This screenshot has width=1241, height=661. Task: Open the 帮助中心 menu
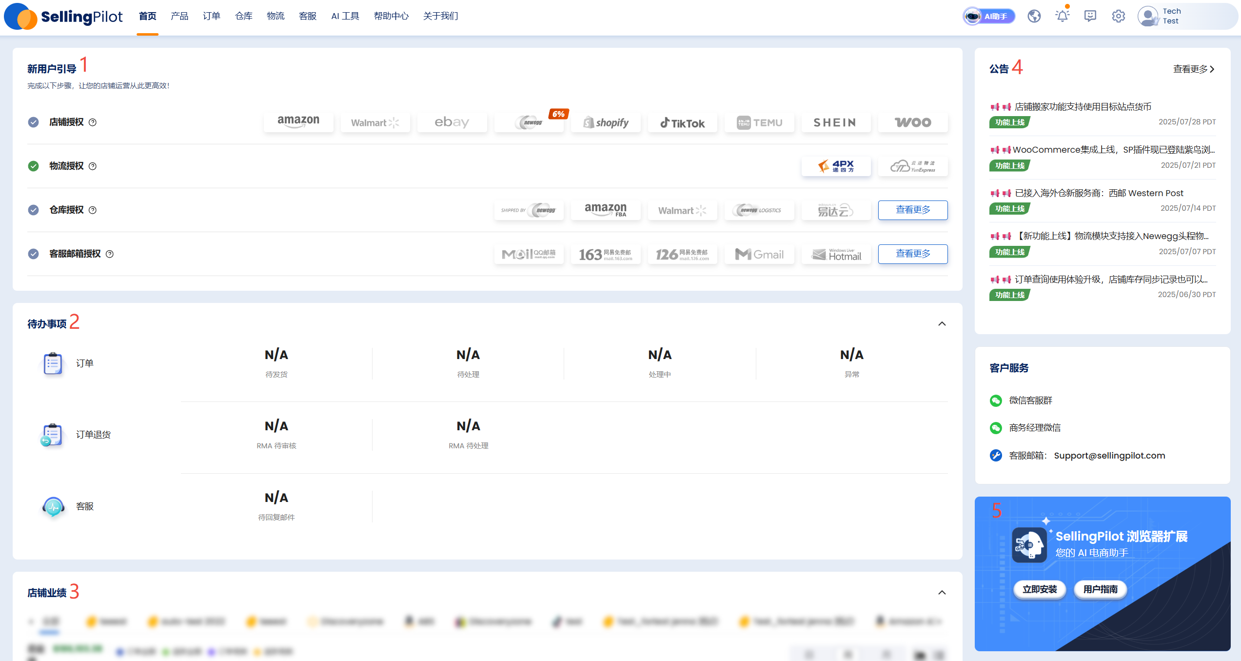391,16
